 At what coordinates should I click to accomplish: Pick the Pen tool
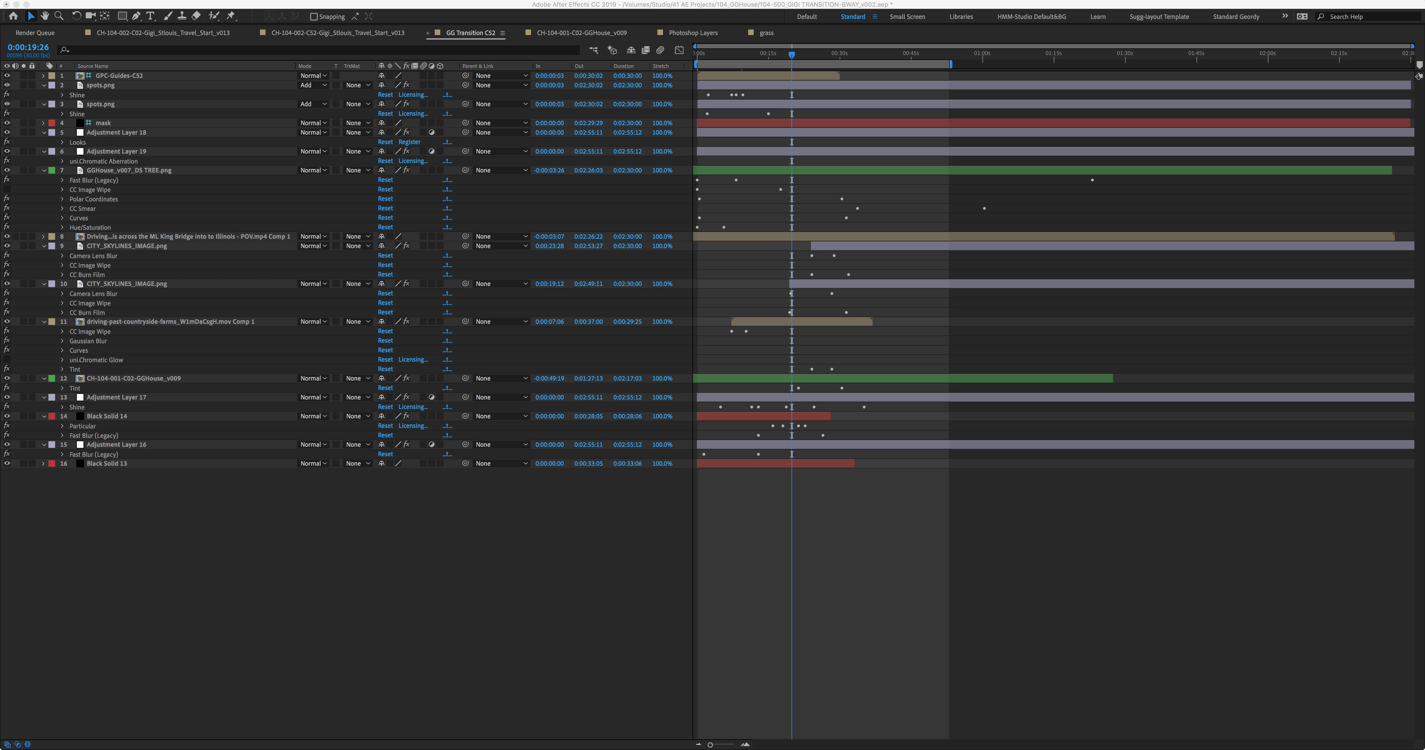point(136,16)
